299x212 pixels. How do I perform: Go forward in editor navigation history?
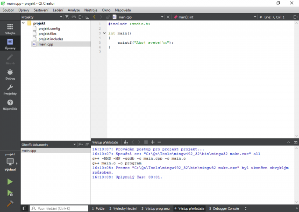pyautogui.click(x=101, y=17)
